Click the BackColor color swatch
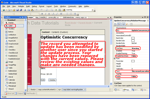 click(x=133, y=38)
